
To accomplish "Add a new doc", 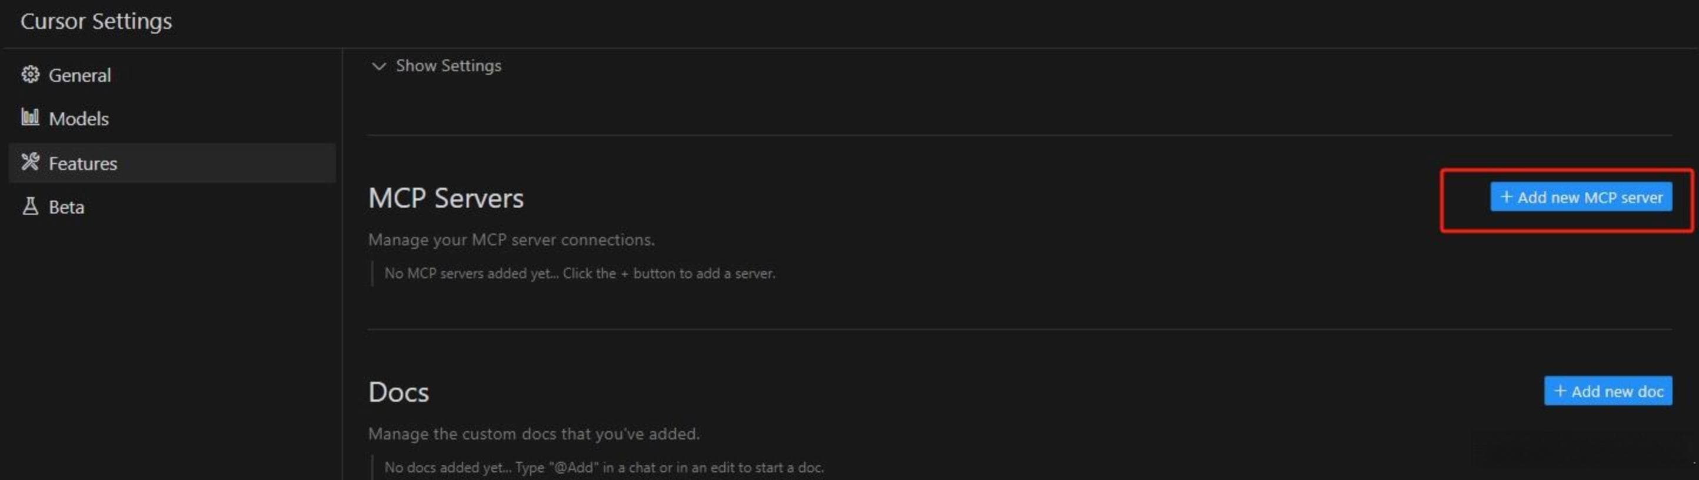I will 1608,391.
